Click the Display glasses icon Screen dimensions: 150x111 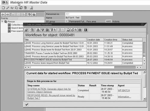pyautogui.click(x=12, y=8)
